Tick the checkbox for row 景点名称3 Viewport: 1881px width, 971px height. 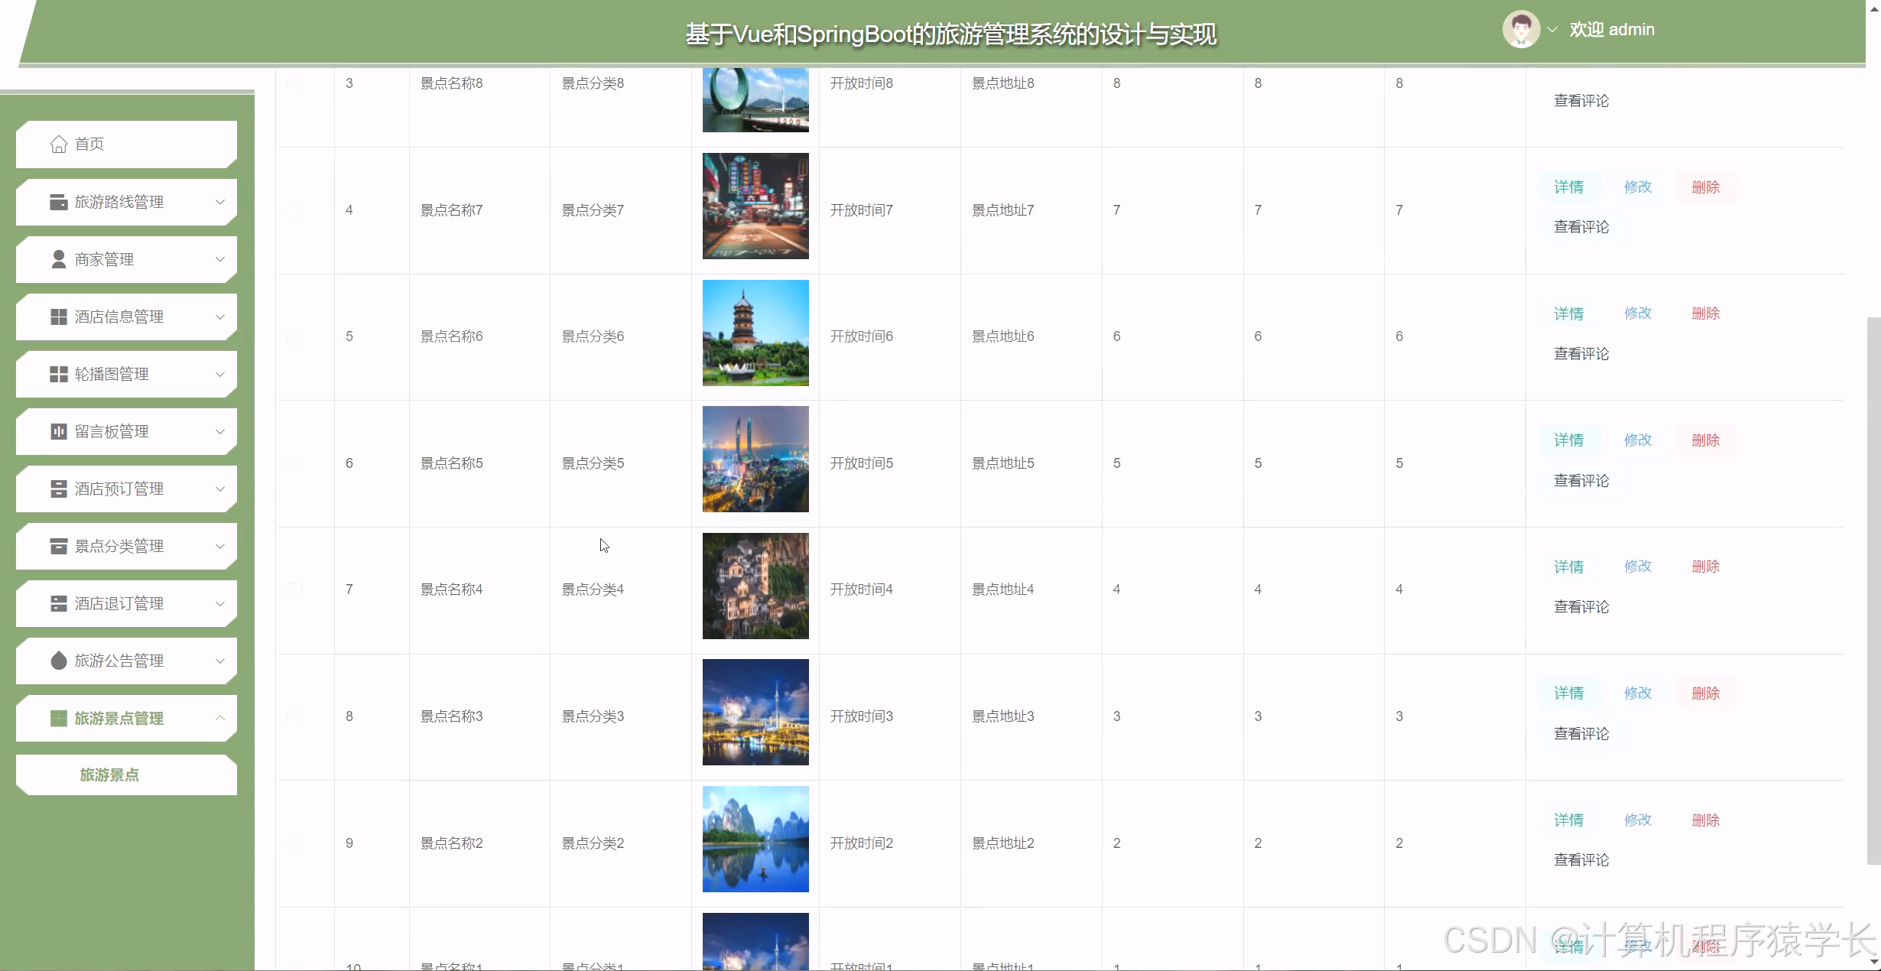coord(294,716)
